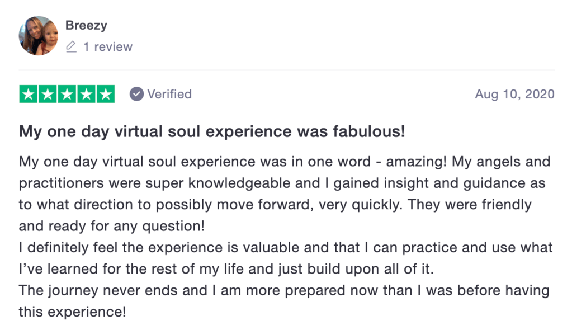Click the fourth green rating star

tap(87, 94)
